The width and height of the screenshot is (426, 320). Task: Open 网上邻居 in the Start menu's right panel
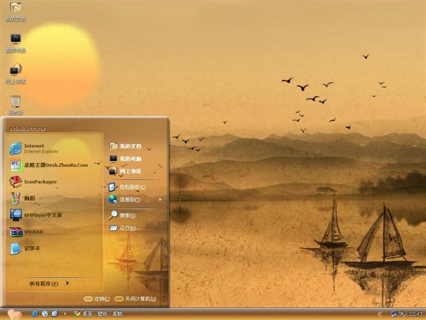[x=126, y=171]
